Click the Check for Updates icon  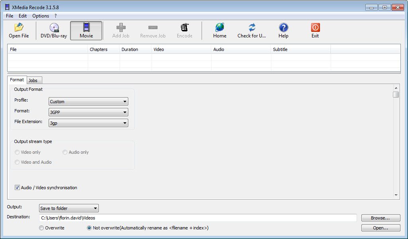click(x=252, y=27)
